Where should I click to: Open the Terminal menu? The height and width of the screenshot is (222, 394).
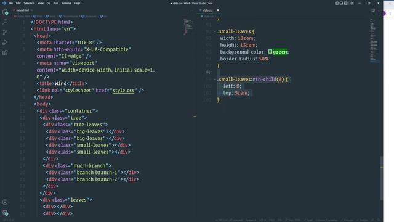point(66,3)
